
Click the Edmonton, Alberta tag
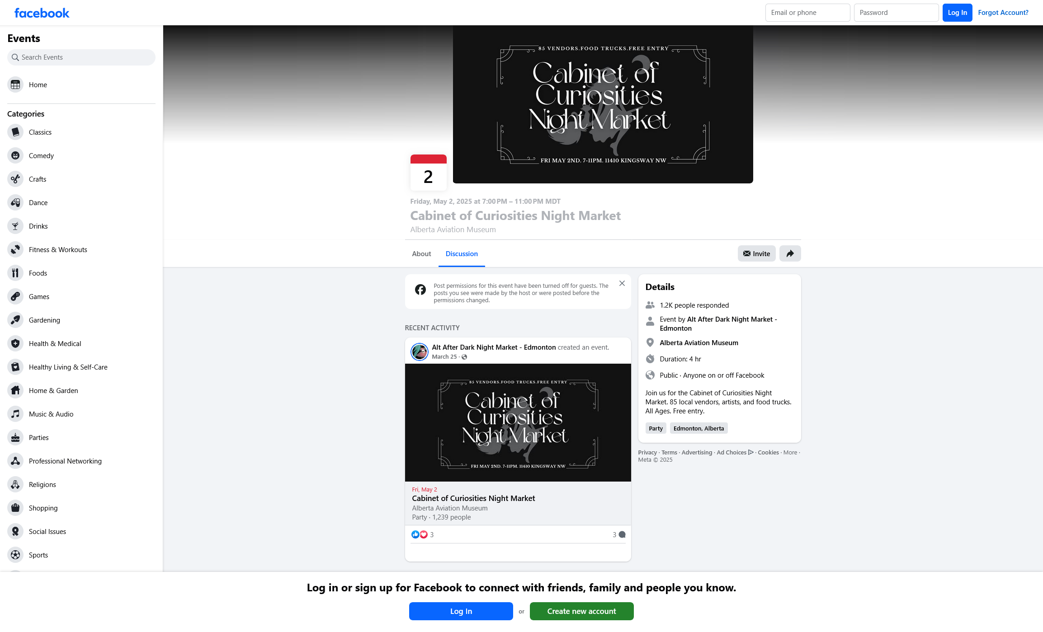[x=698, y=428]
